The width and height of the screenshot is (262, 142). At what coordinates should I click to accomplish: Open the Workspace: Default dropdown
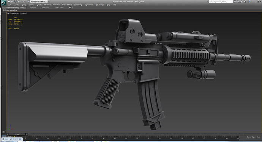point(39,2)
